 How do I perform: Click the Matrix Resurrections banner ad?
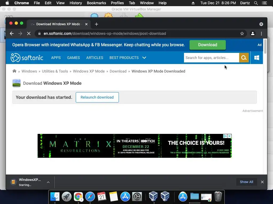click(x=134, y=146)
